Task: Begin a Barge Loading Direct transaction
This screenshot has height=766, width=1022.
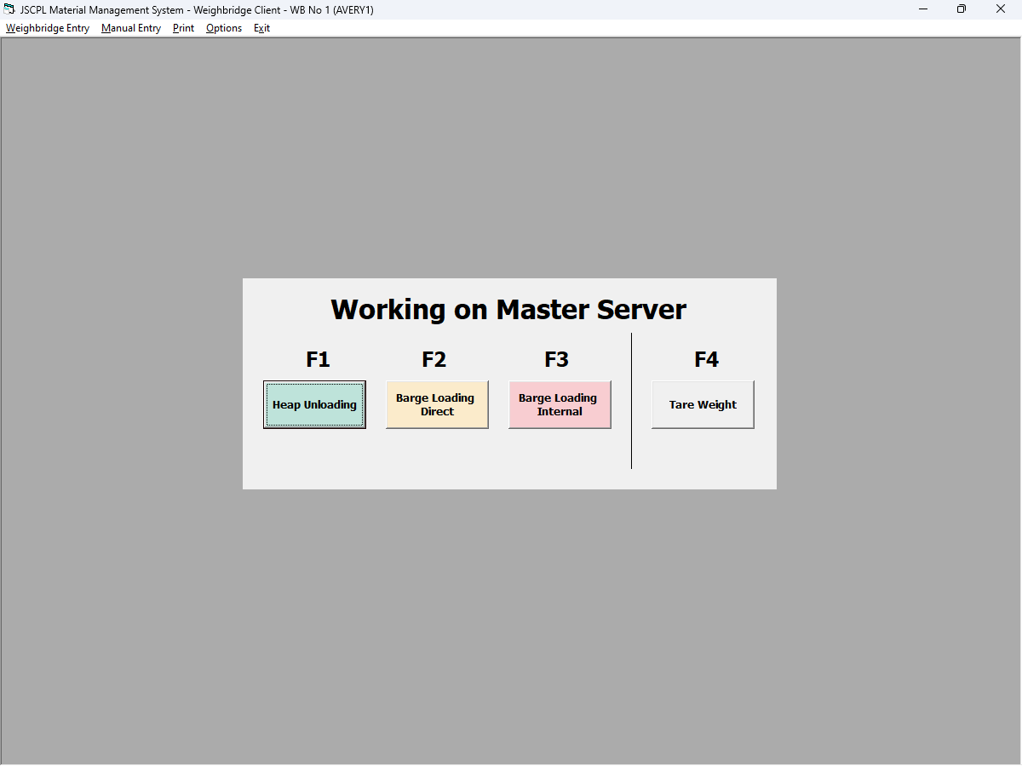Action: coord(437,404)
